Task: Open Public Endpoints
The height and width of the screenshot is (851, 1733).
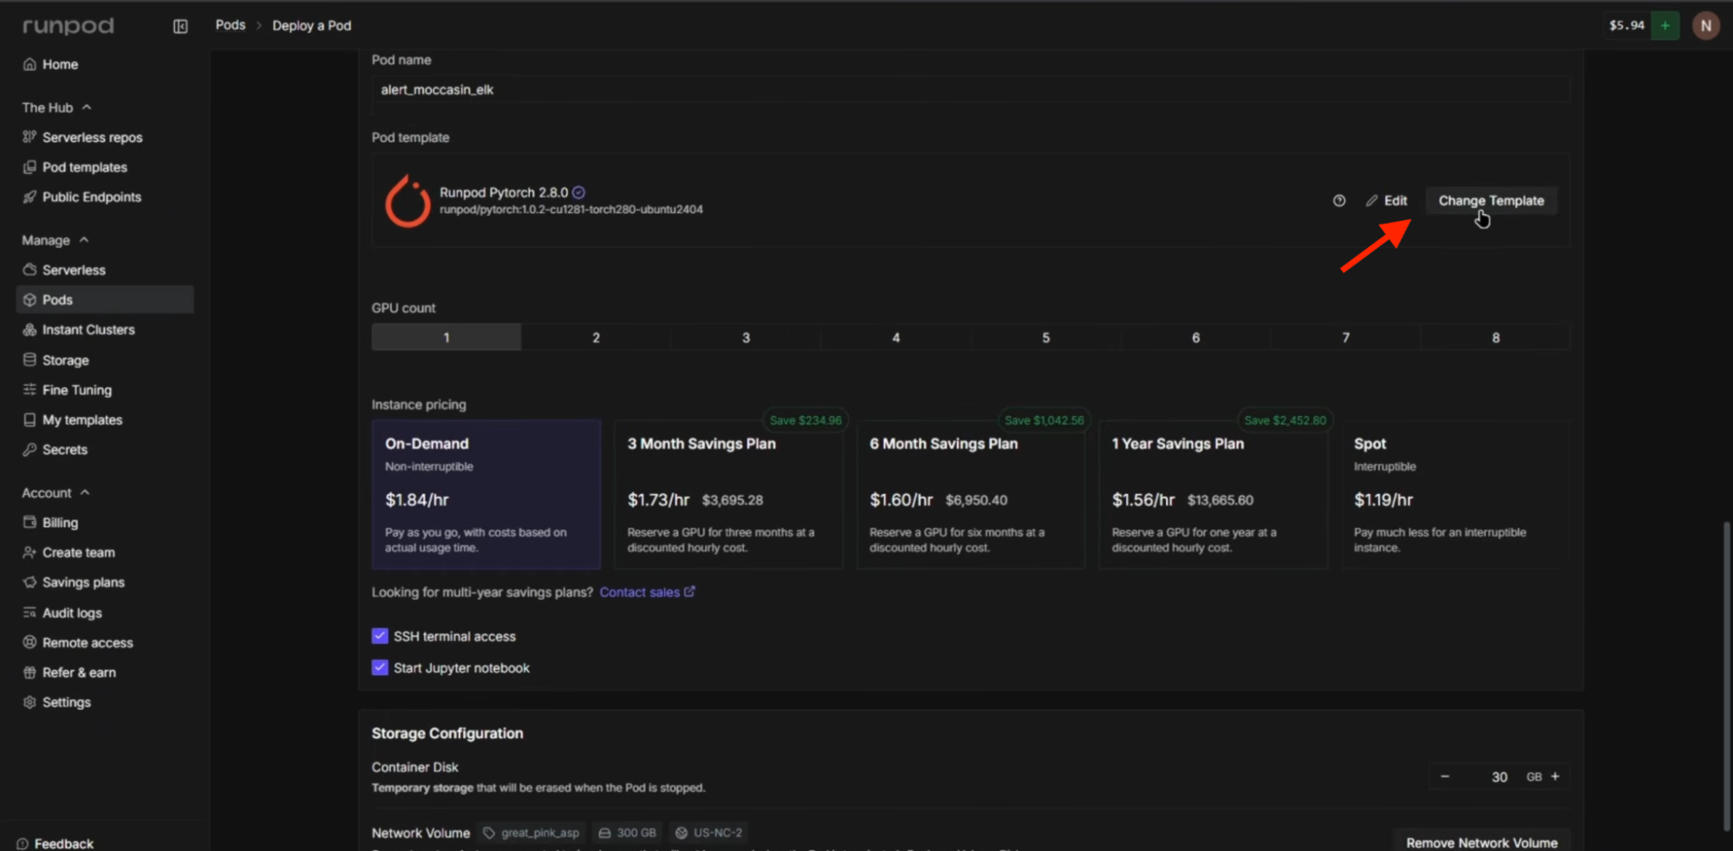Action: tap(91, 197)
